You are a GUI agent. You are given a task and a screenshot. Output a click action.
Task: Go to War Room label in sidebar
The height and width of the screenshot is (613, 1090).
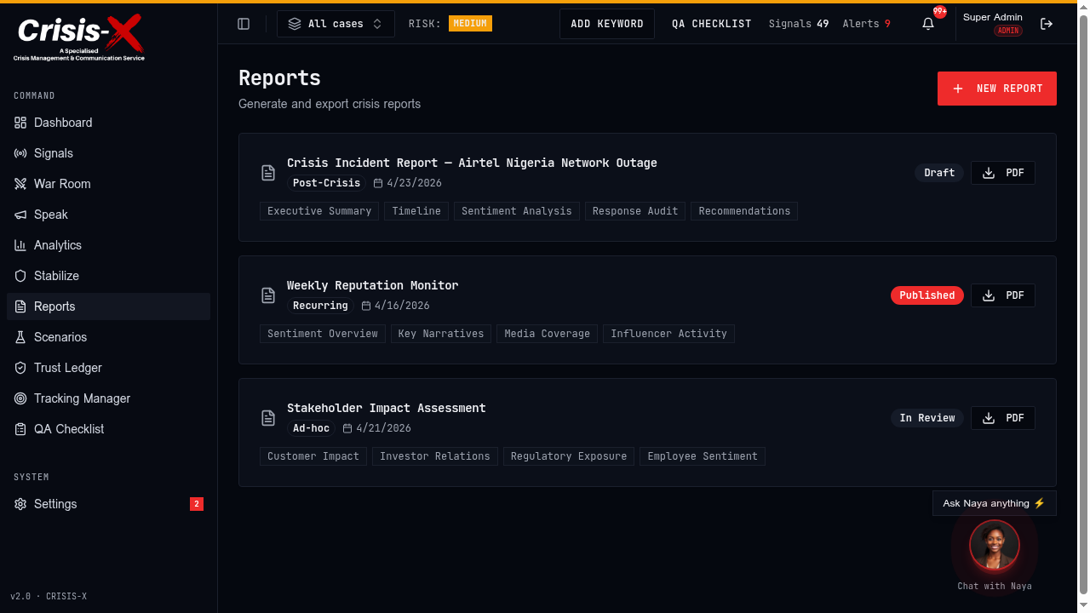[x=62, y=184]
